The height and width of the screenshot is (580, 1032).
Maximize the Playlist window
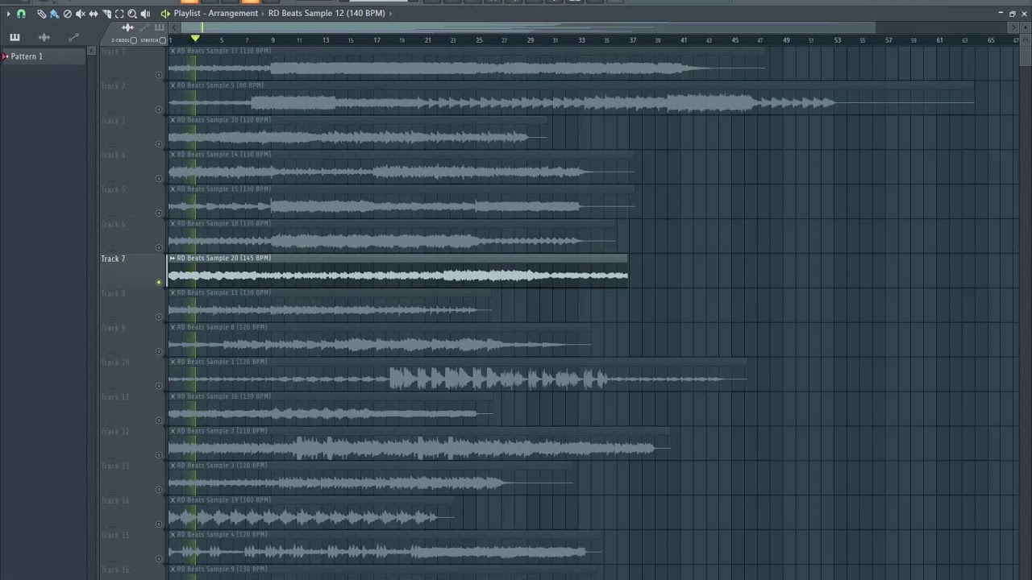pos(1013,14)
